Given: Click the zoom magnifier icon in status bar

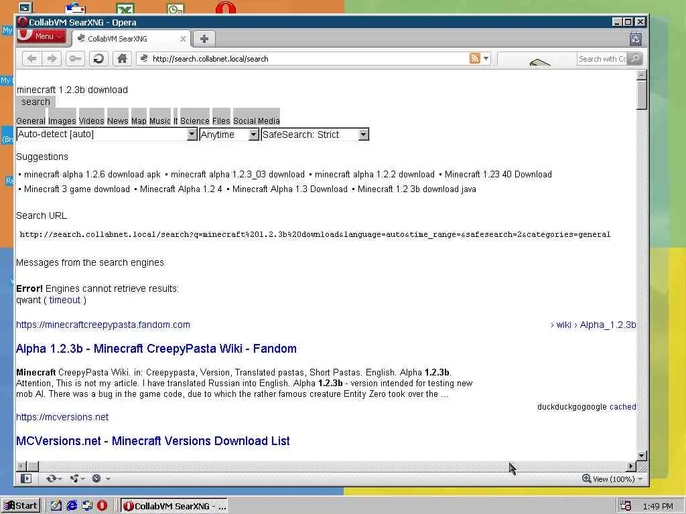Looking at the screenshot, I should click(x=586, y=479).
